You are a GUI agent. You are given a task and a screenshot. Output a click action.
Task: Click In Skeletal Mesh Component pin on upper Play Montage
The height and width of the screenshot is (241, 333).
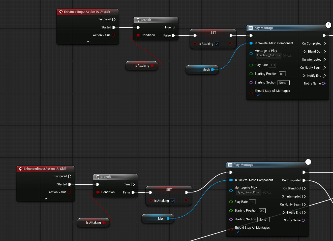point(251,43)
